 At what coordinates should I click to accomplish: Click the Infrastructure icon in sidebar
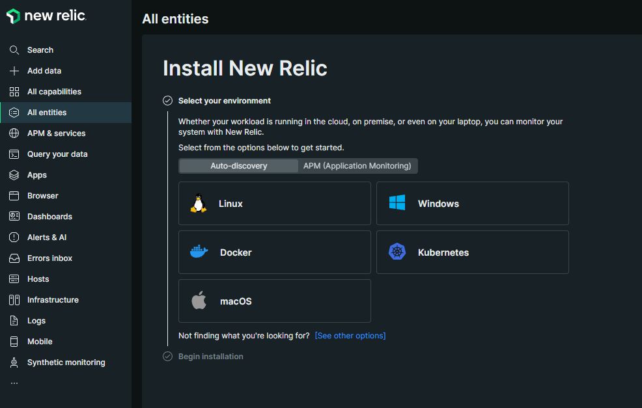click(14, 300)
